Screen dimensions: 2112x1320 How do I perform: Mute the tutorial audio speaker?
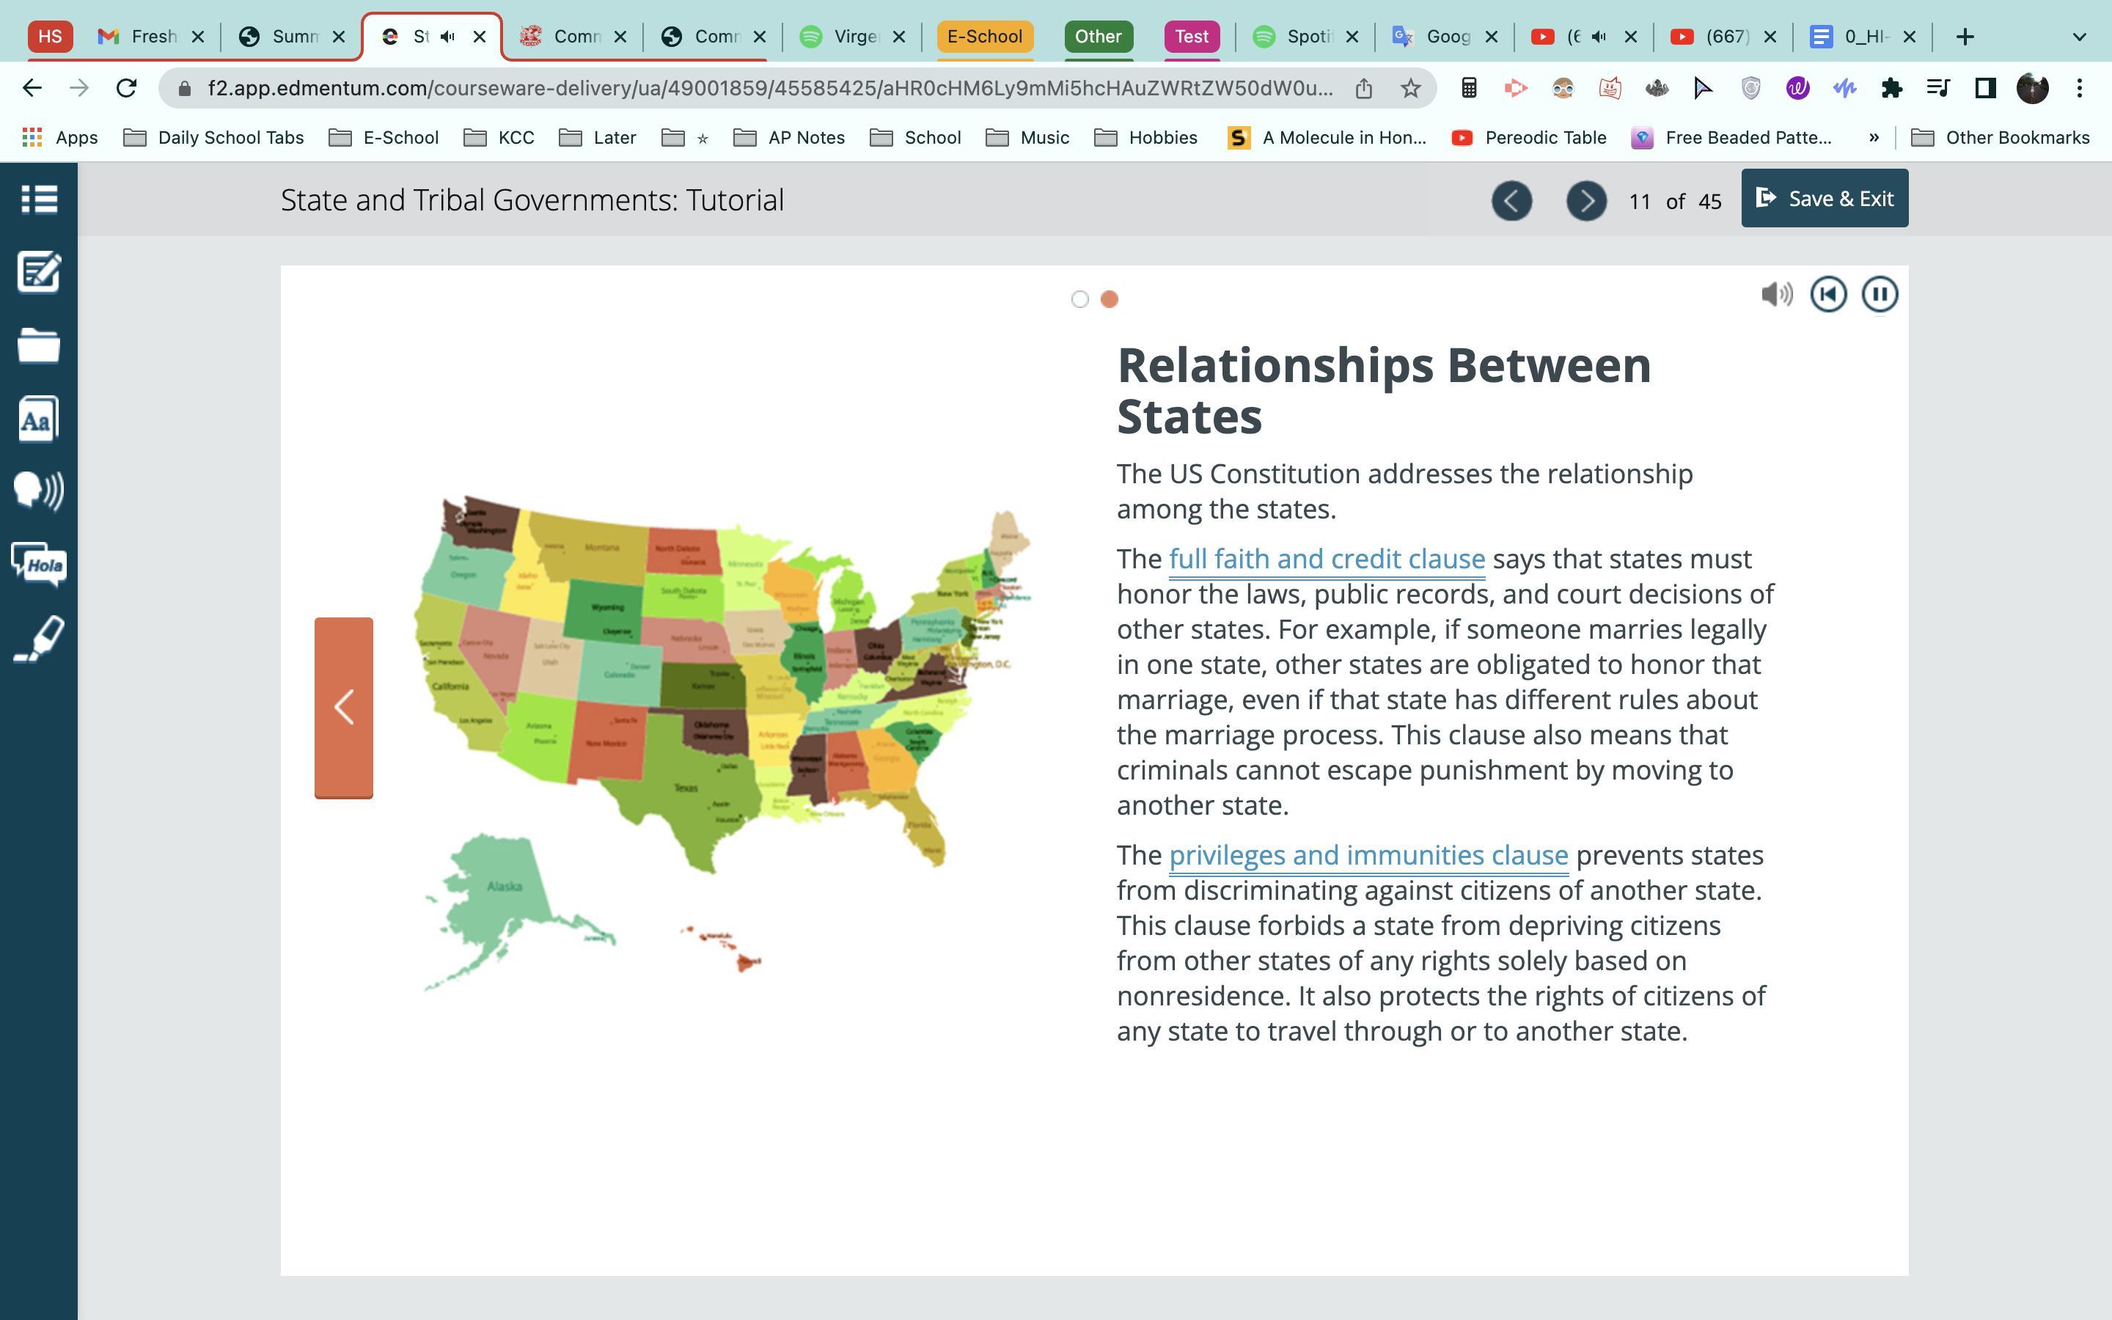point(1775,294)
